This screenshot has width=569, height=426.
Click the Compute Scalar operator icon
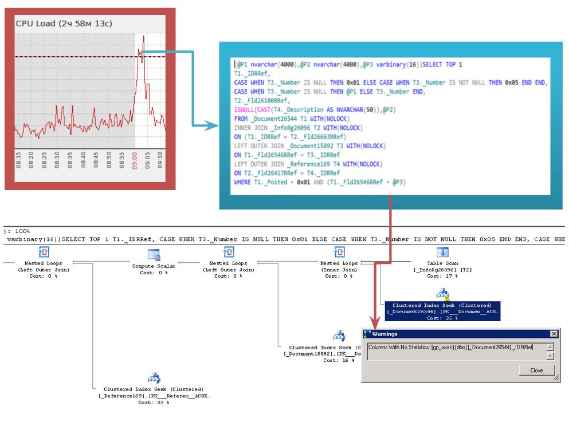point(154,255)
